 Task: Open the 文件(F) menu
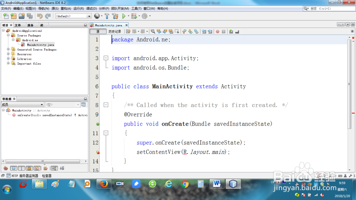click(6, 9)
